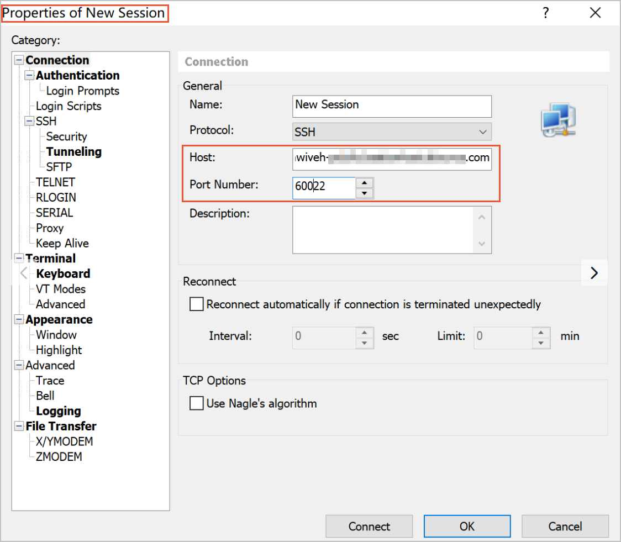Select the Bell category

45,396
